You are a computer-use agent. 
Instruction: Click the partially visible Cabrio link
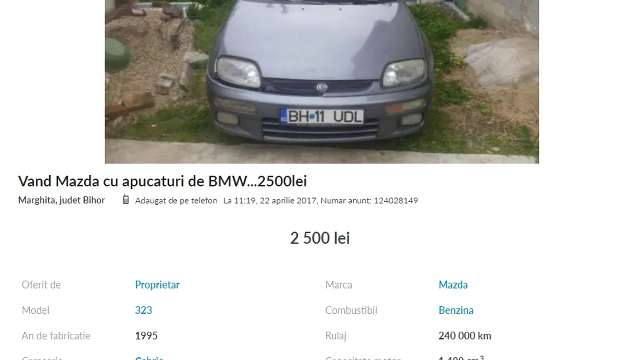pos(149,357)
